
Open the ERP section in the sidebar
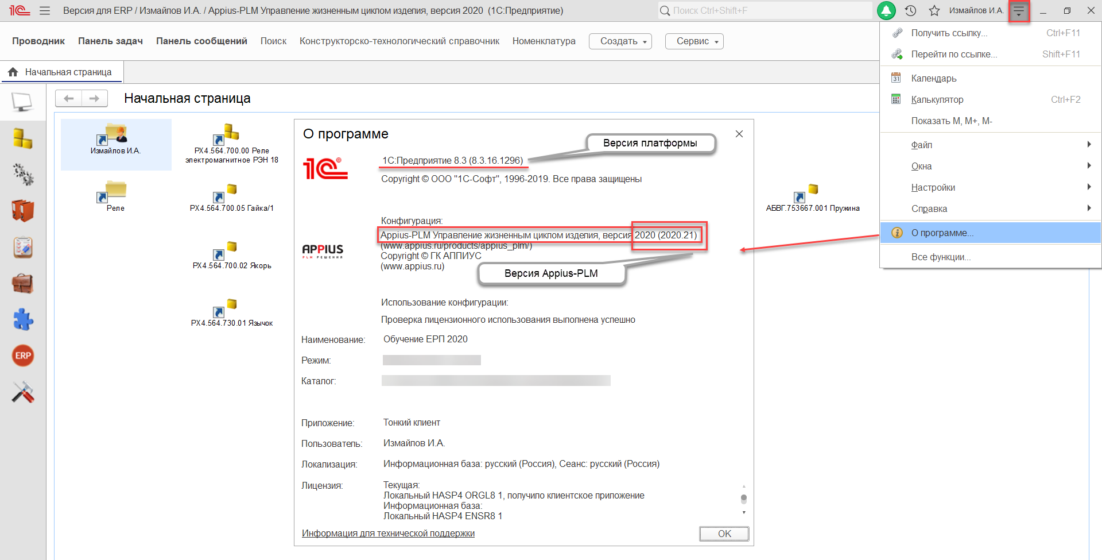point(22,356)
